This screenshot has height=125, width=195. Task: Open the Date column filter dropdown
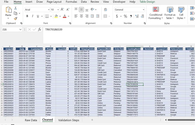[x=27, y=49]
